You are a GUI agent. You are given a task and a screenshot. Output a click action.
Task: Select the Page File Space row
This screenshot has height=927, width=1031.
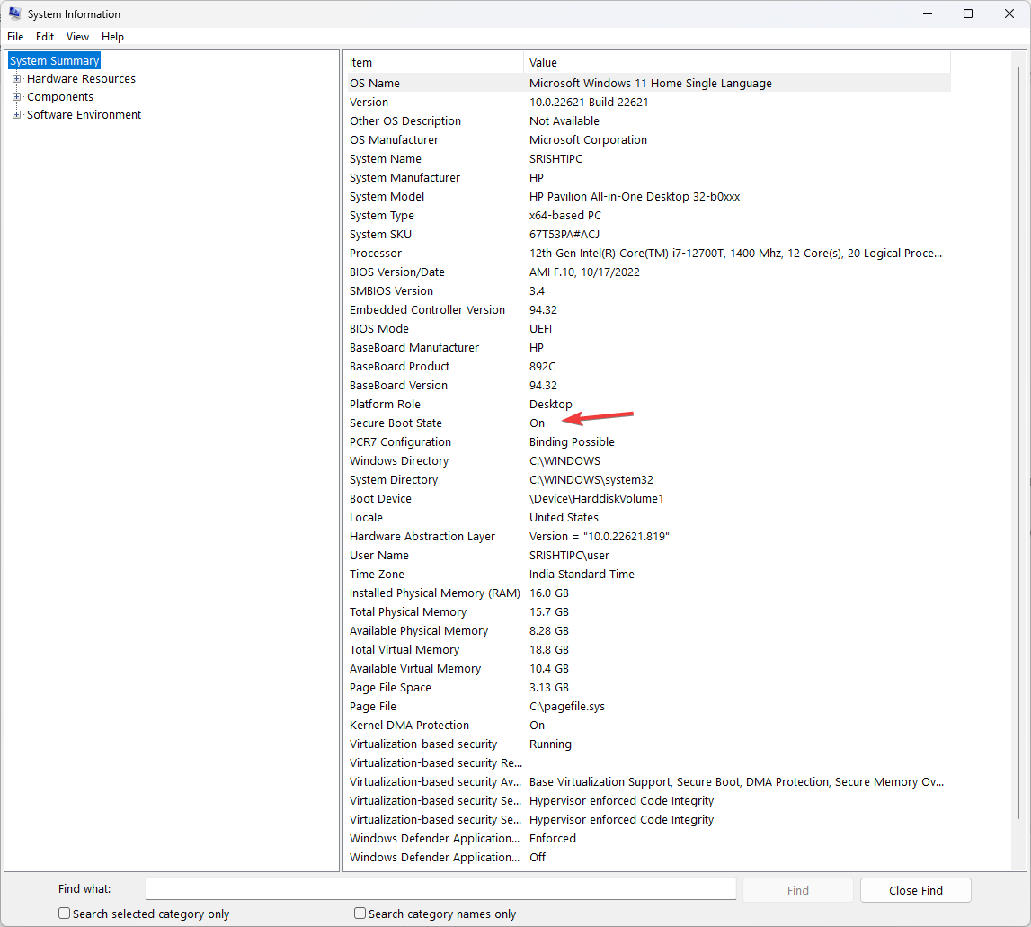(649, 688)
